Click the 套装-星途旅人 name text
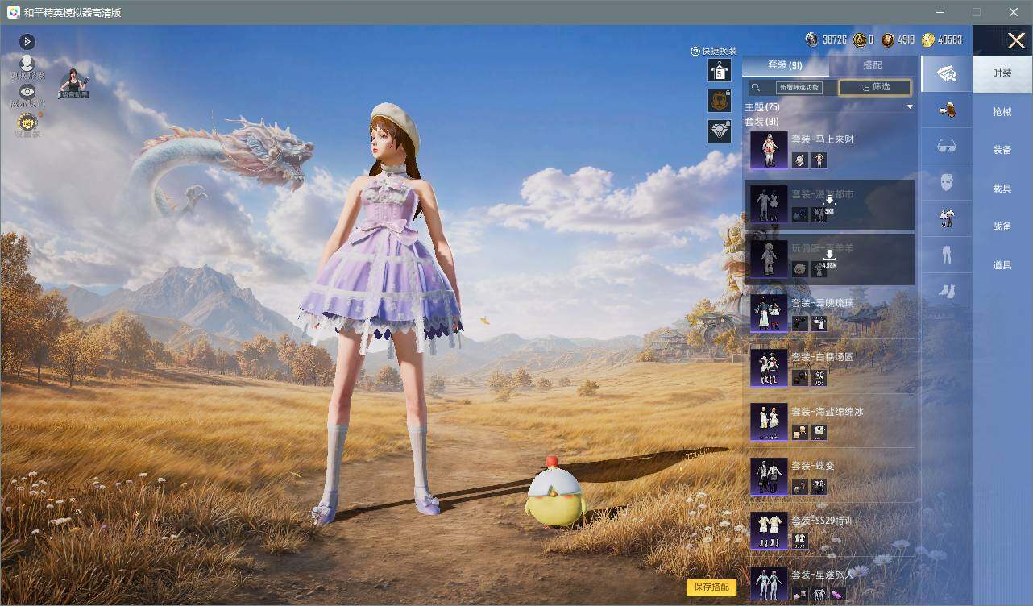This screenshot has height=606, width=1033. 823,575
